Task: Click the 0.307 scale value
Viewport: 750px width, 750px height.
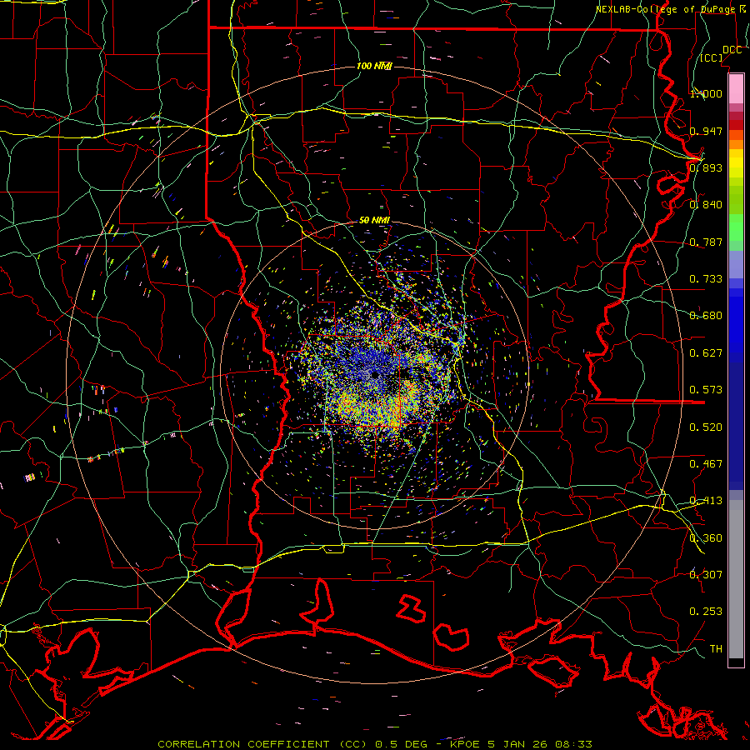Action: pos(706,575)
